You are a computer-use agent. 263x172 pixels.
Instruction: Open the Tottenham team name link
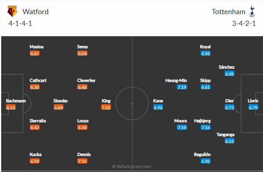click(229, 12)
